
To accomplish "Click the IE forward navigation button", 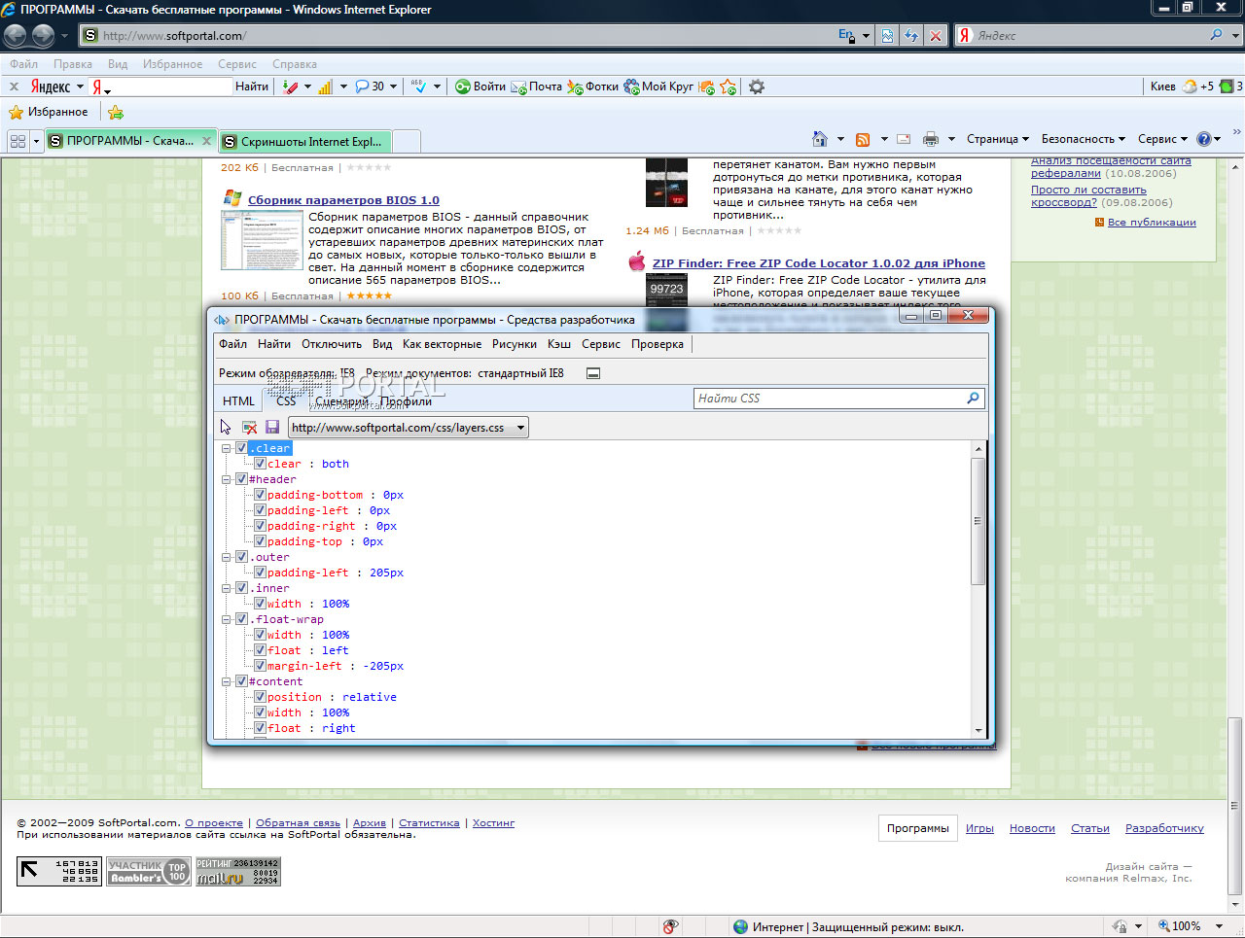I will 43,36.
